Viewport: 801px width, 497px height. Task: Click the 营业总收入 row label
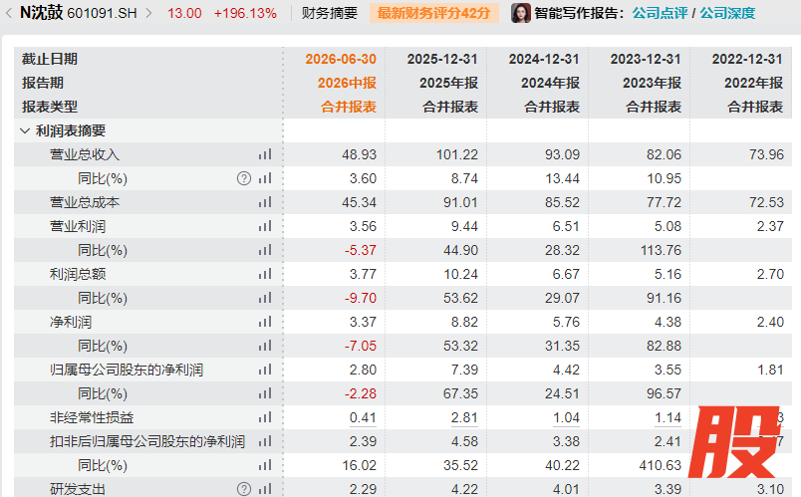point(85,154)
